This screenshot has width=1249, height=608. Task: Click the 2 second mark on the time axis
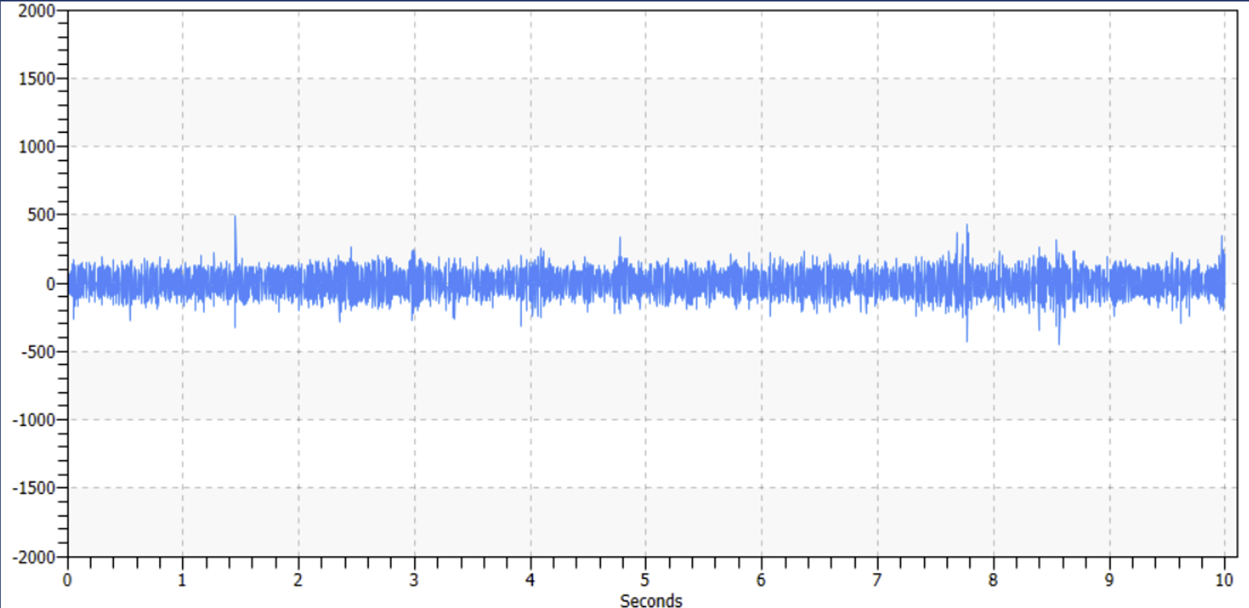pyautogui.click(x=298, y=580)
